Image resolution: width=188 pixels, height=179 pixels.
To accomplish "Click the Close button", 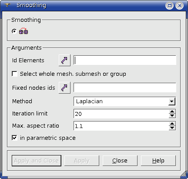I will pyautogui.click(x=120, y=161).
